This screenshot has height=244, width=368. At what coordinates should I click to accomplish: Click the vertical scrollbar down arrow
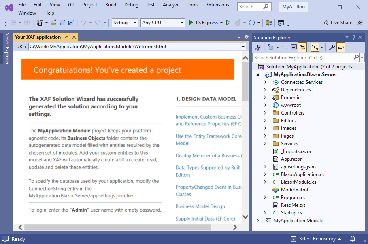pos(245,217)
